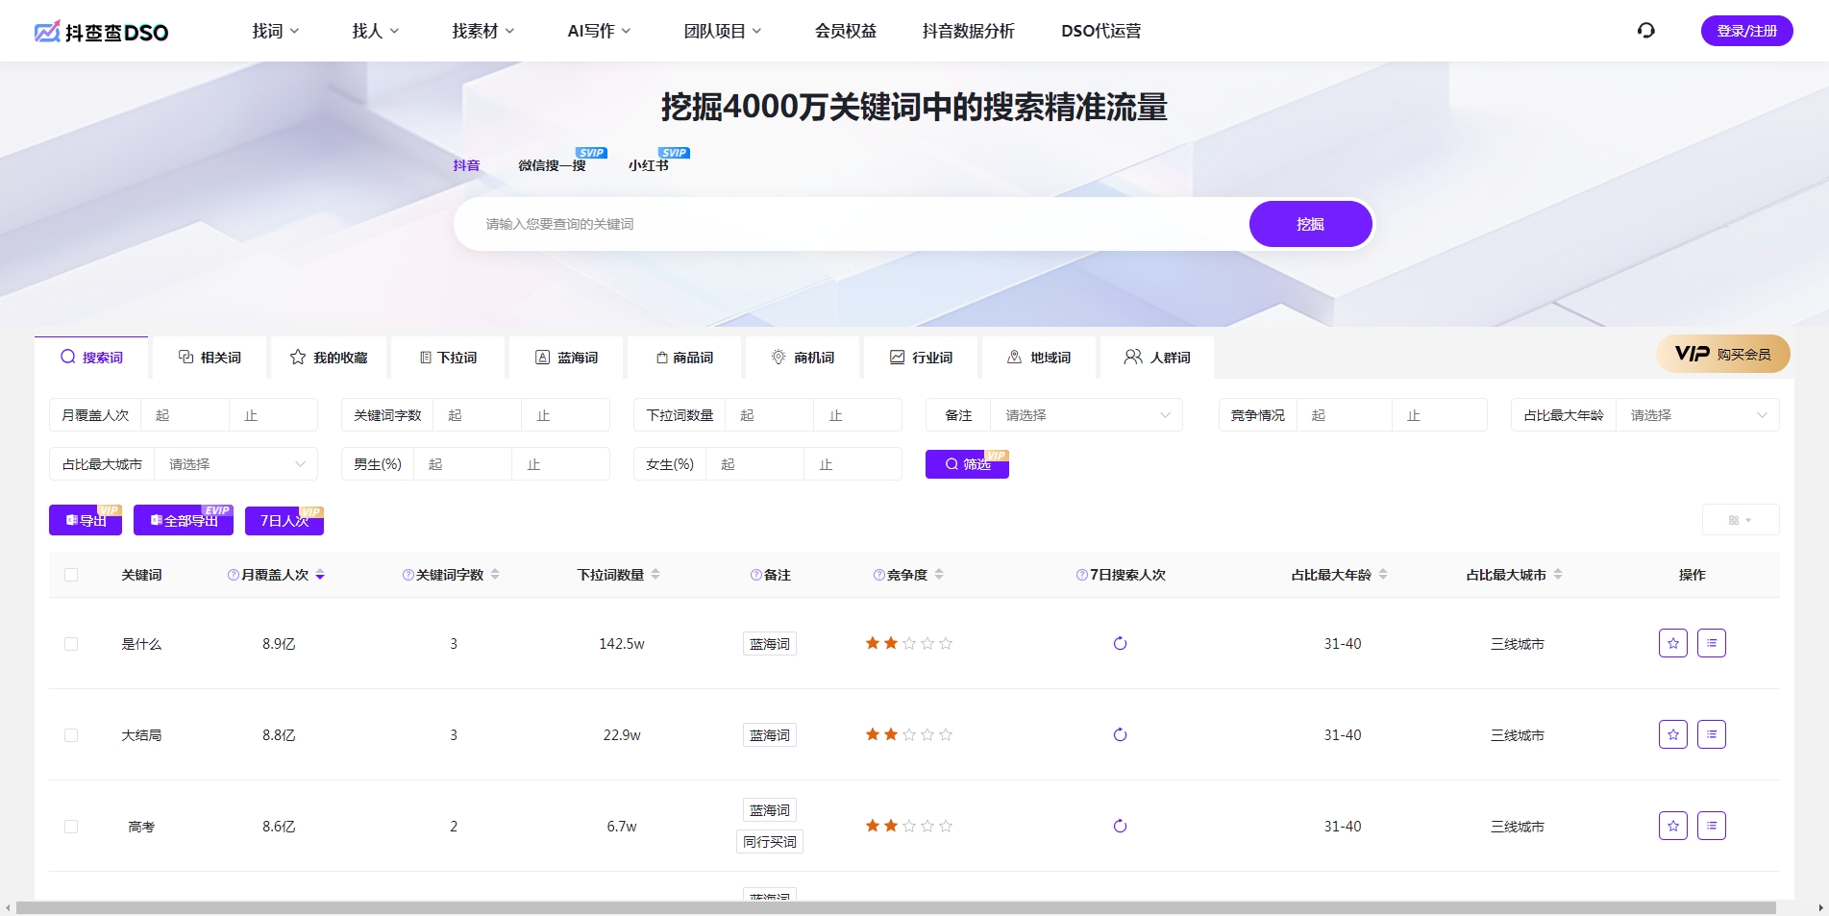The image size is (1829, 916).
Task: Favorite the 是什么 keyword row
Action: click(x=1672, y=643)
